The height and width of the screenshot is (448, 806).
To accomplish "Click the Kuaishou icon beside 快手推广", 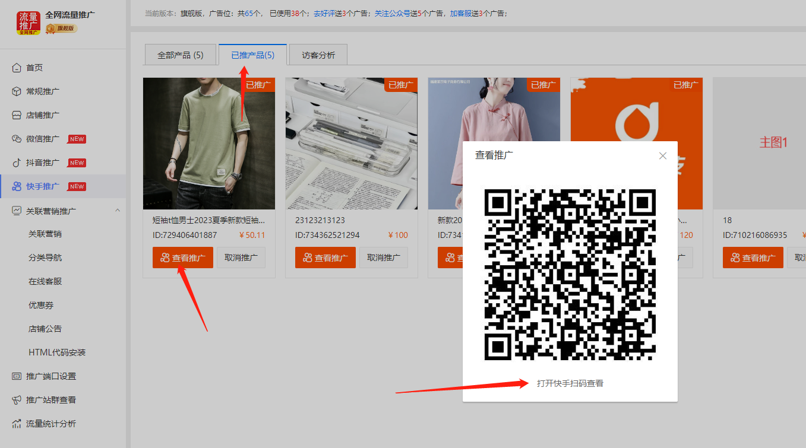I will tap(17, 186).
